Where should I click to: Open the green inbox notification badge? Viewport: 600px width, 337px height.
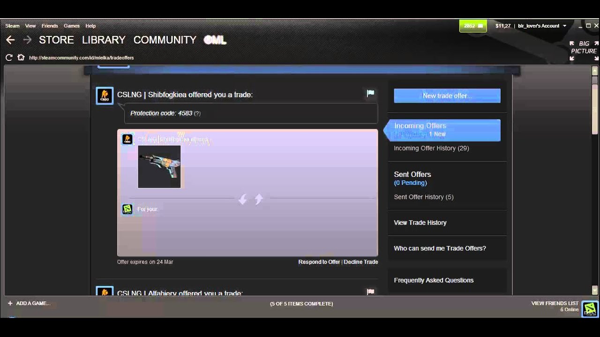tap(472, 26)
